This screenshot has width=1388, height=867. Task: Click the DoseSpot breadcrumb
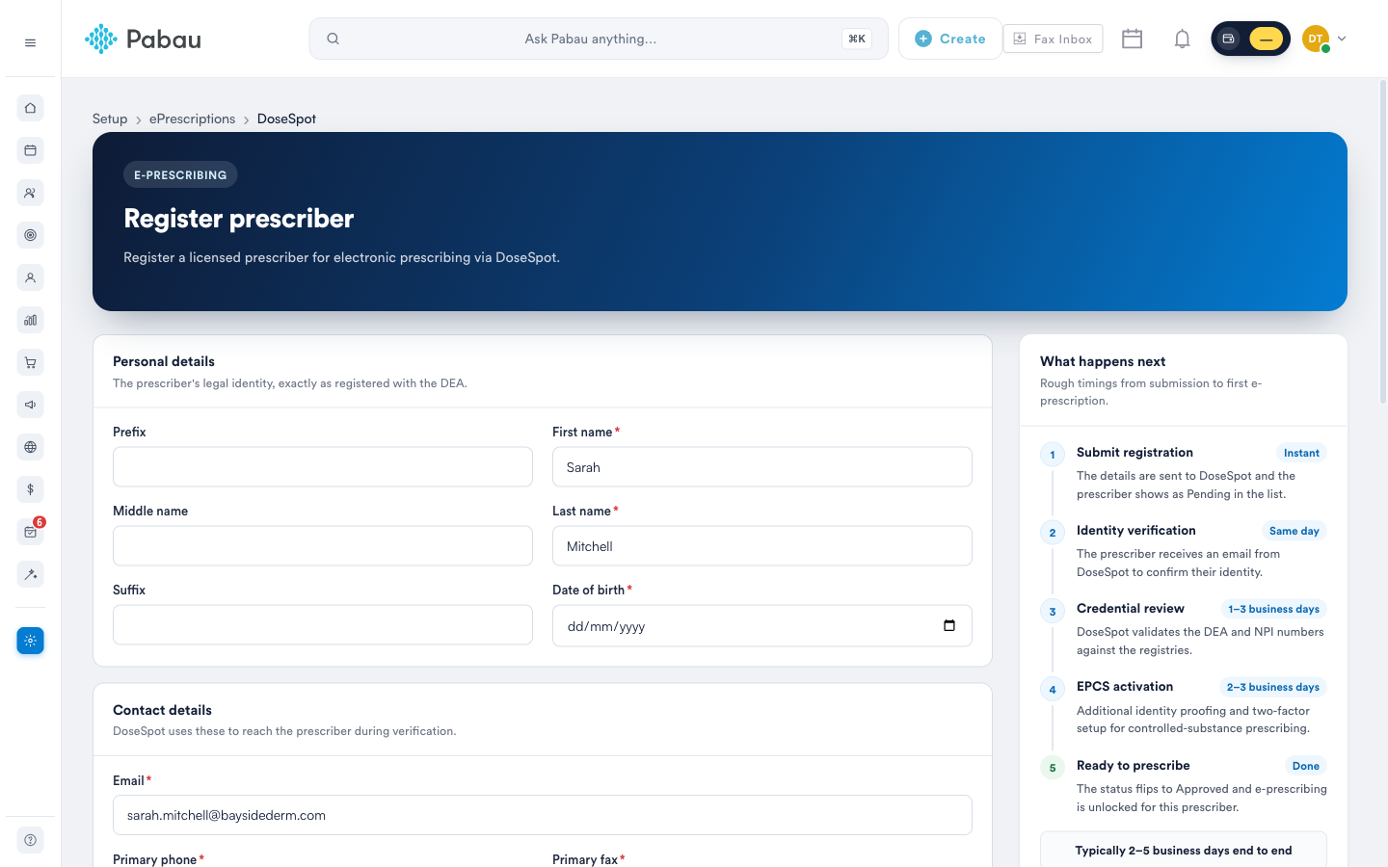click(286, 118)
